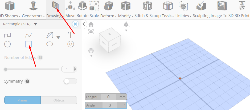Select the Arc drawing tool
The width and height of the screenshot is (250, 110).
point(50,35)
